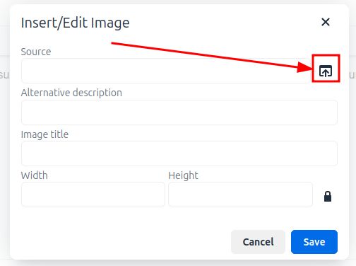Focus the Source URL input field

pyautogui.click(x=166, y=71)
